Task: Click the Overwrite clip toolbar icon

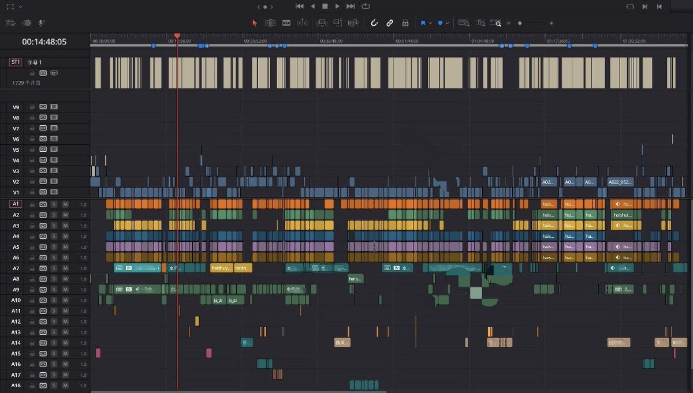Action: [338, 23]
